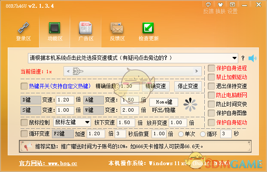Toggle 循环变速 checkbox
The image size is (267, 172).
click(x=24, y=133)
